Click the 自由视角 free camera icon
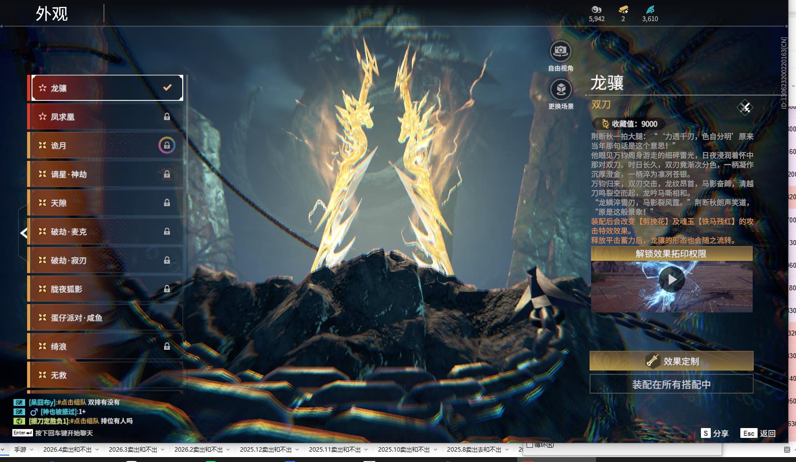The height and width of the screenshot is (462, 796). click(561, 51)
